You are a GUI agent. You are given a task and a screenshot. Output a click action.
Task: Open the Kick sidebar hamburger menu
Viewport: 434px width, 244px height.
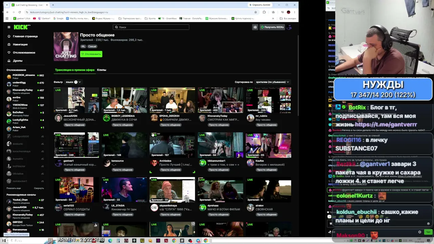9,27
